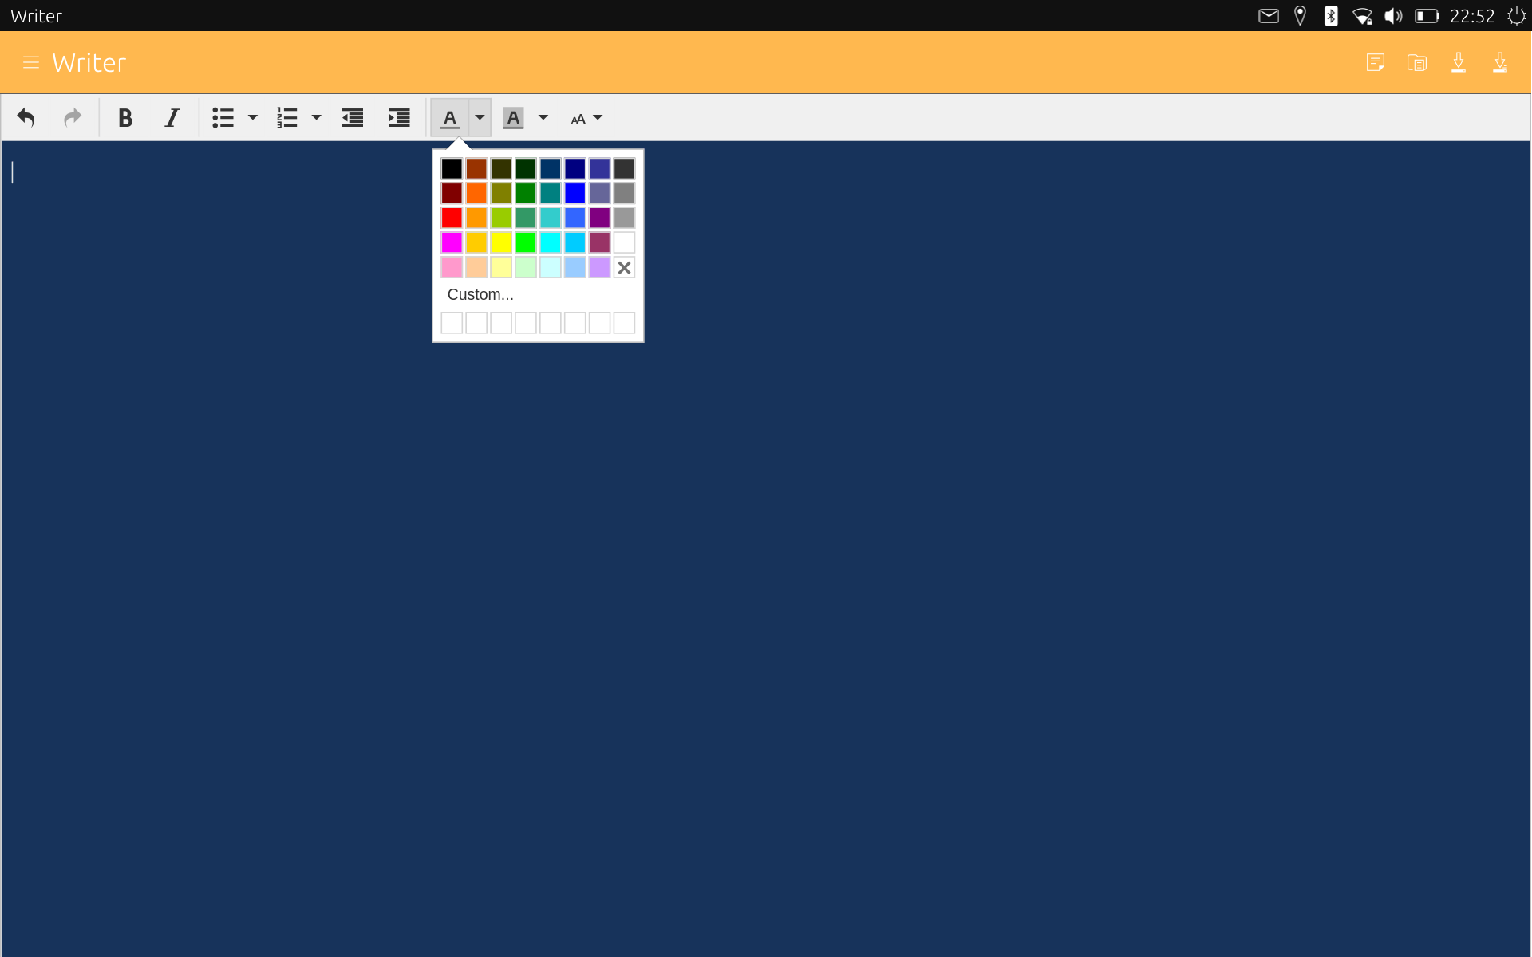The image size is (1532, 957).
Task: Open numbered list style dropdown
Action: [x=316, y=118]
